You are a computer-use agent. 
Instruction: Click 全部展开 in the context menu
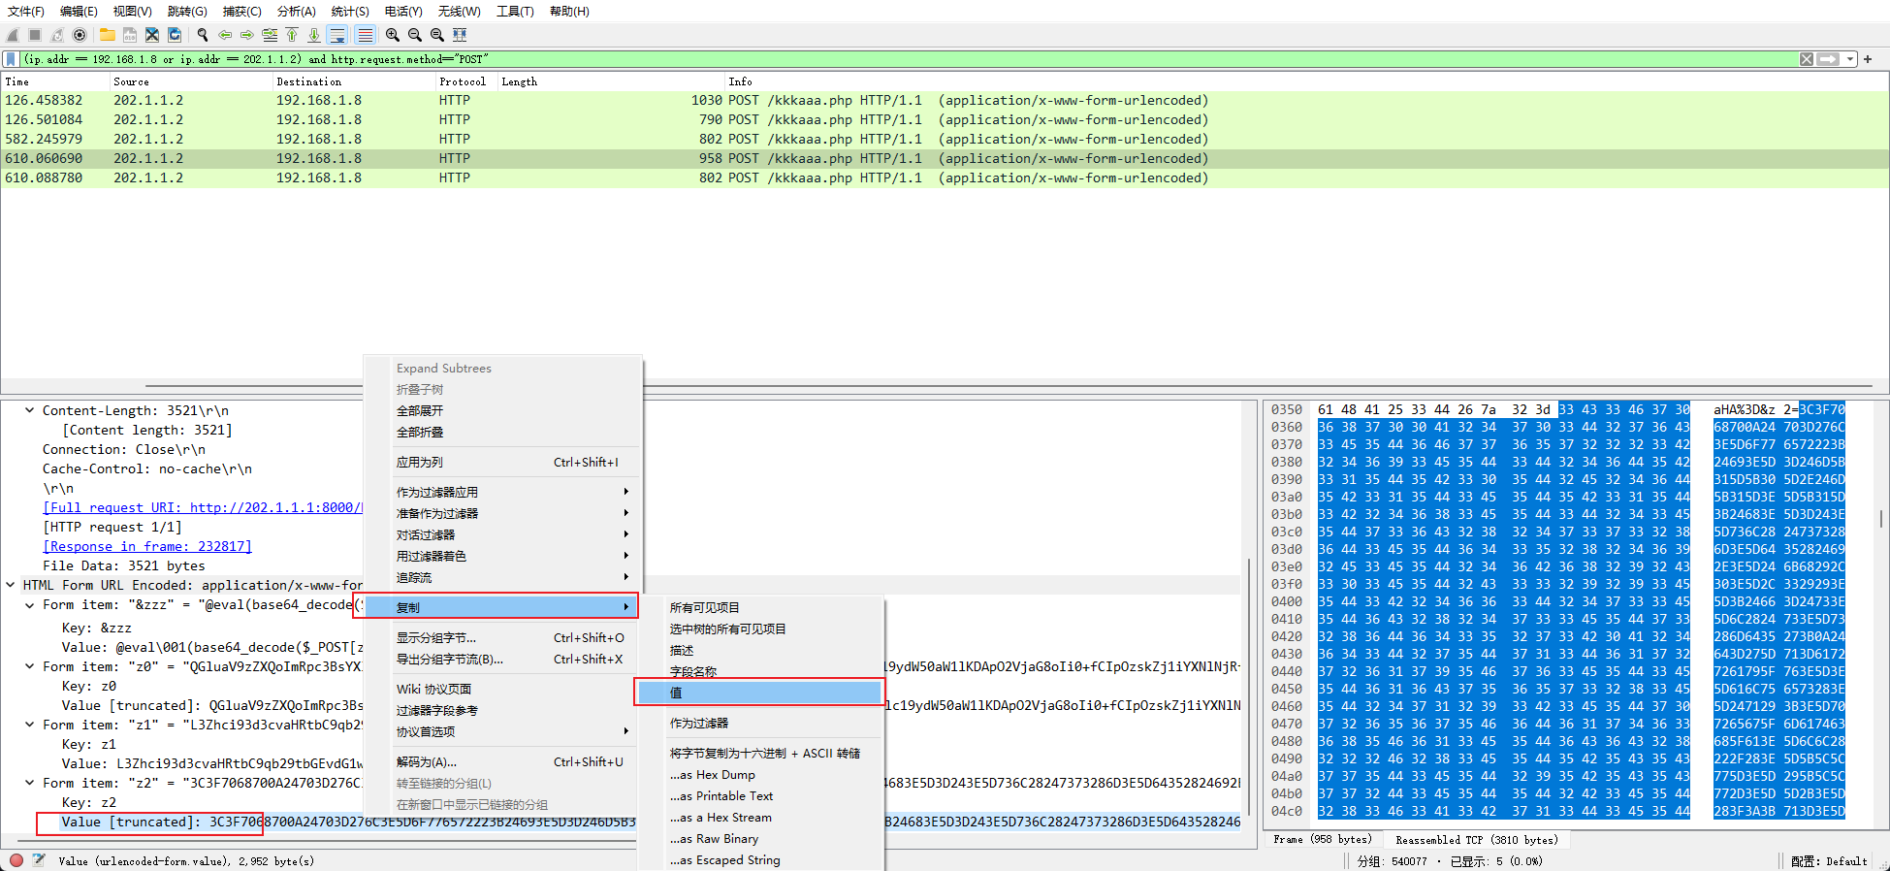click(x=502, y=410)
